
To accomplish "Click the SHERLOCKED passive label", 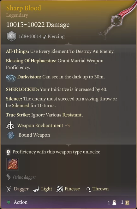I will pos(22,89).
